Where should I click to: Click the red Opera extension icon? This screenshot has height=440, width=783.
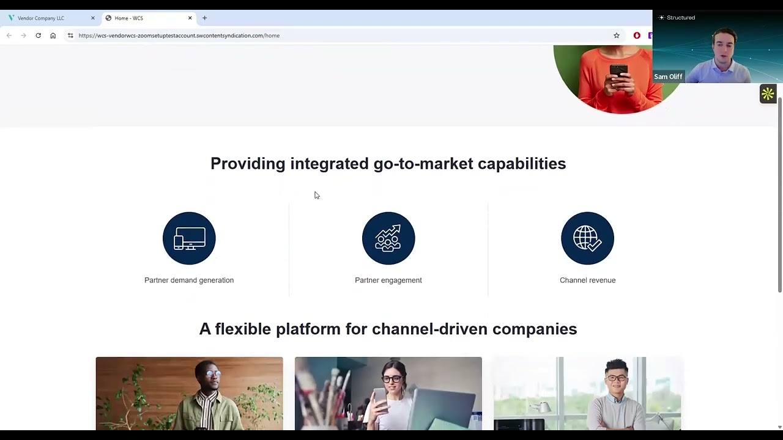[637, 35]
